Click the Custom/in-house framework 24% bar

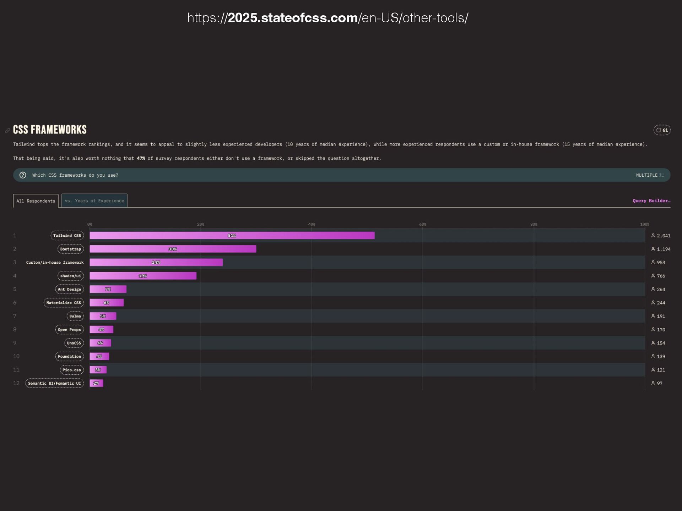click(156, 263)
